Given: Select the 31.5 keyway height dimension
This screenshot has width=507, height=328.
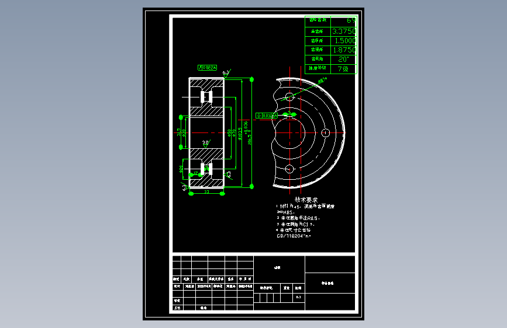Looking at the screenshot, I should 179,132.
